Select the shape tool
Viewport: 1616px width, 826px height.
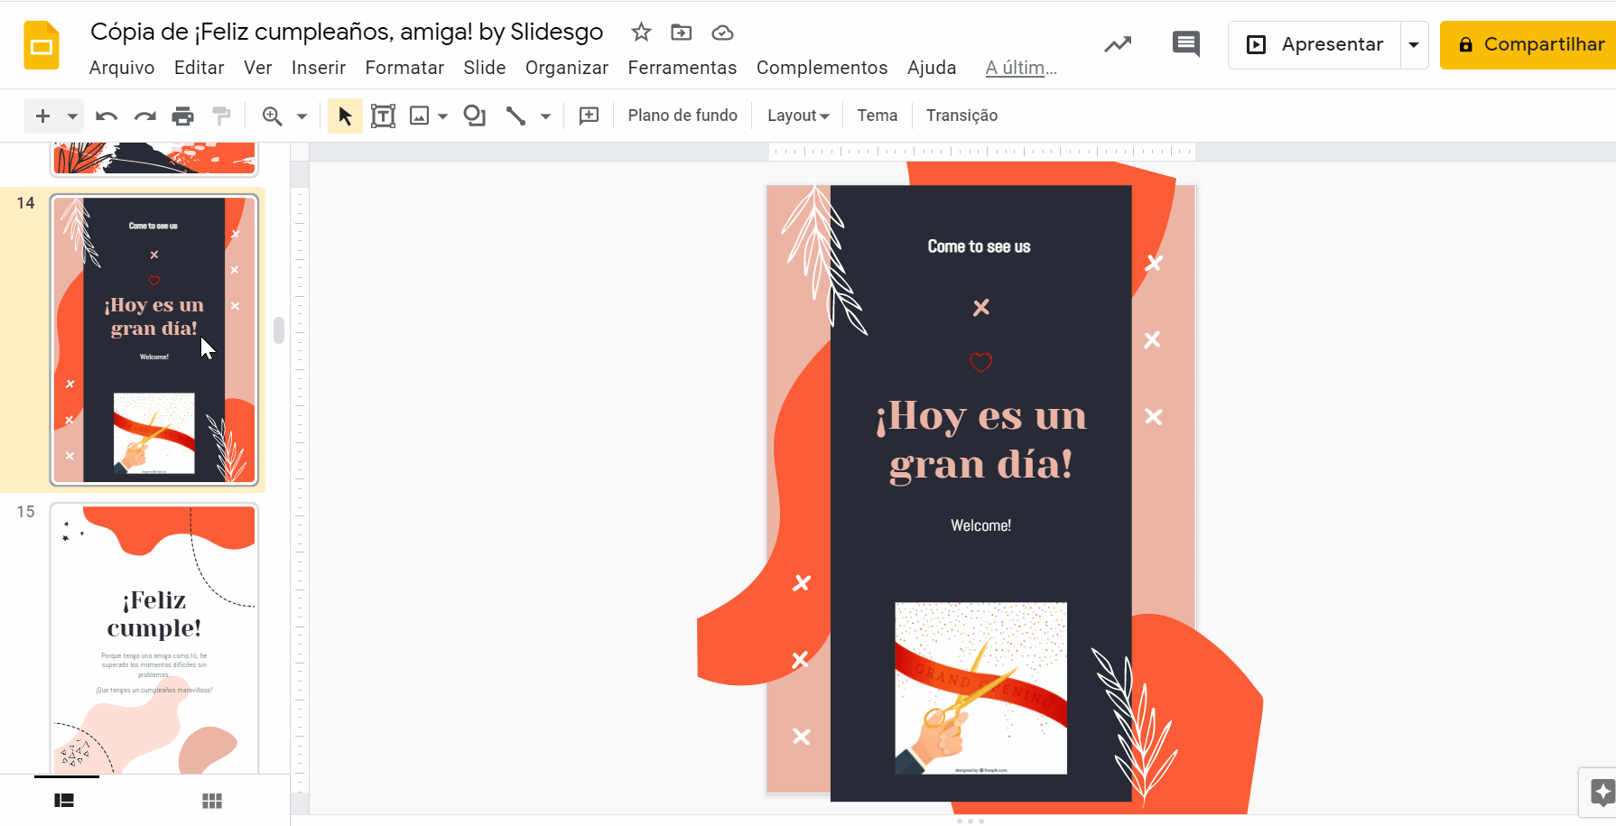(474, 116)
